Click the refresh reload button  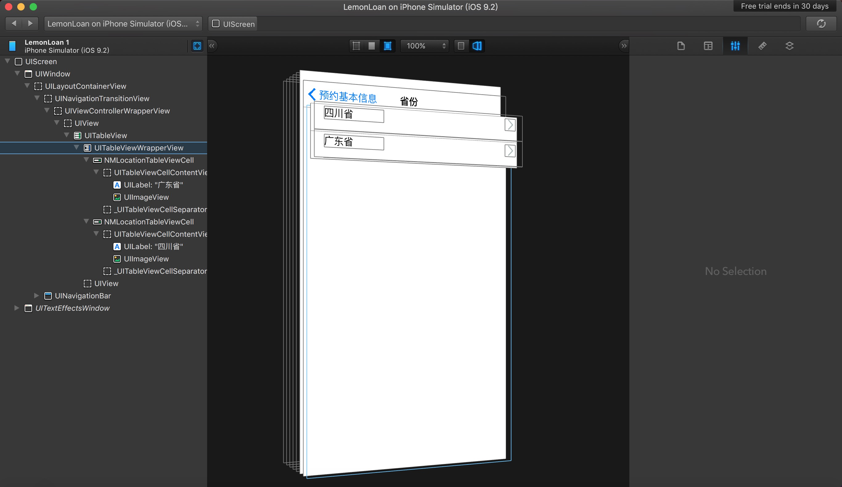click(x=821, y=24)
